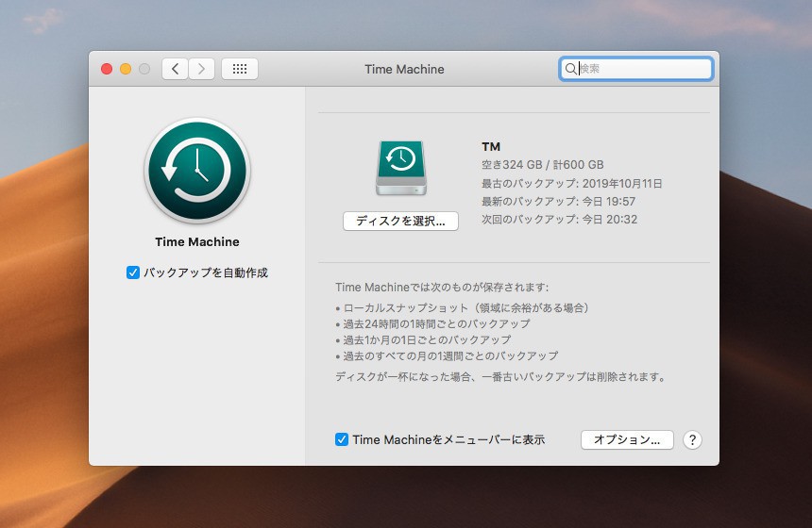Focus the 検索 search input field
Viewport: 812px width, 528px height.
click(x=642, y=69)
